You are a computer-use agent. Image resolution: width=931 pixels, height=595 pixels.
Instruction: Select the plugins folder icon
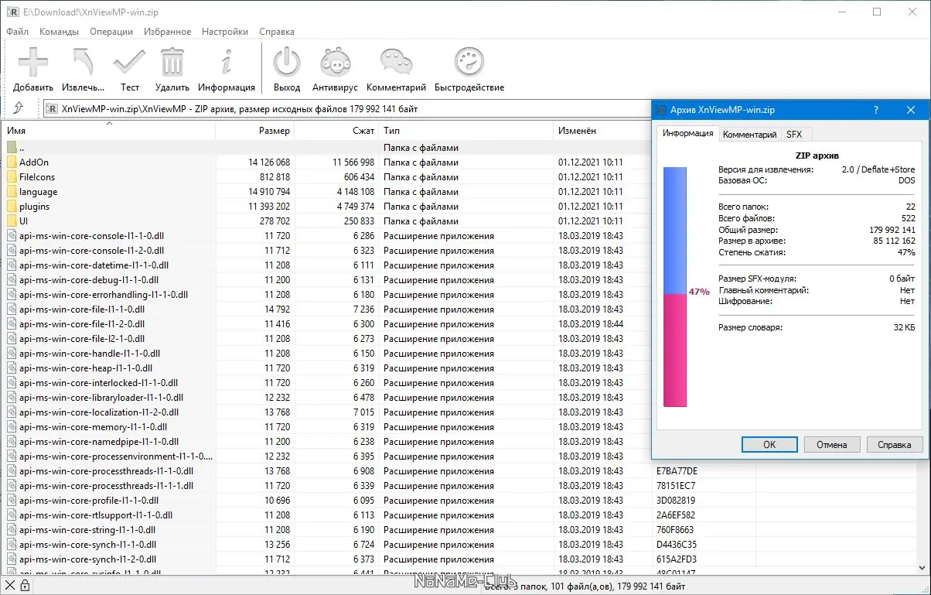click(12, 207)
